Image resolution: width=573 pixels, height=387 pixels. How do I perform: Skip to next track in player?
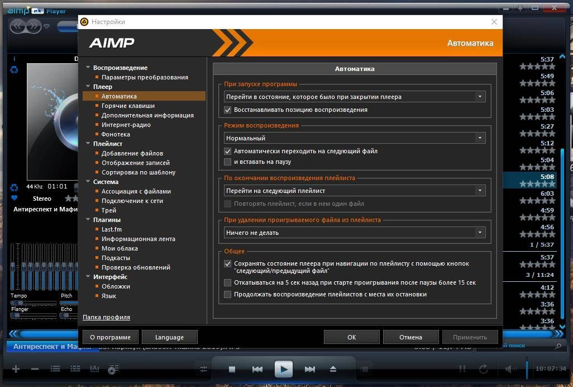[310, 369]
